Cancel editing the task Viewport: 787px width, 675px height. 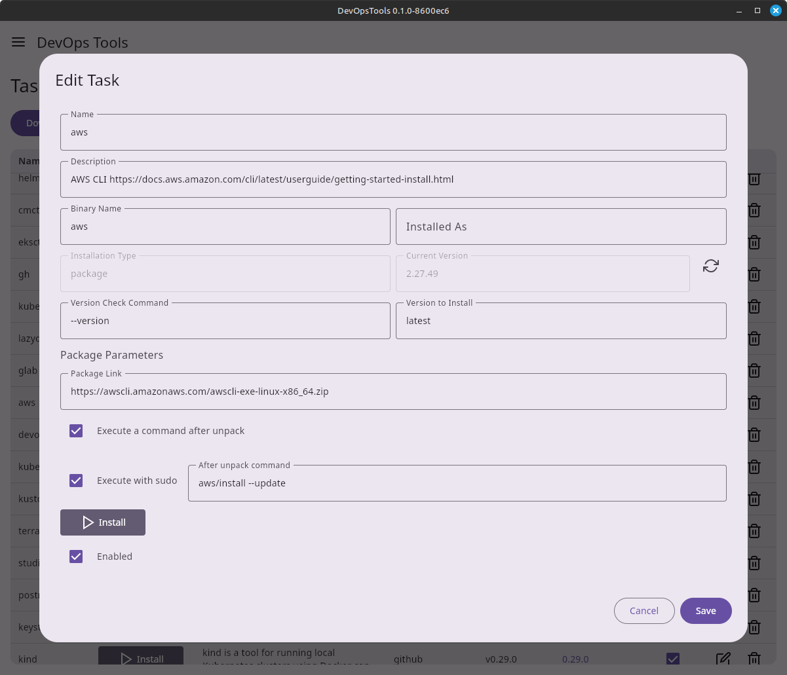643,611
